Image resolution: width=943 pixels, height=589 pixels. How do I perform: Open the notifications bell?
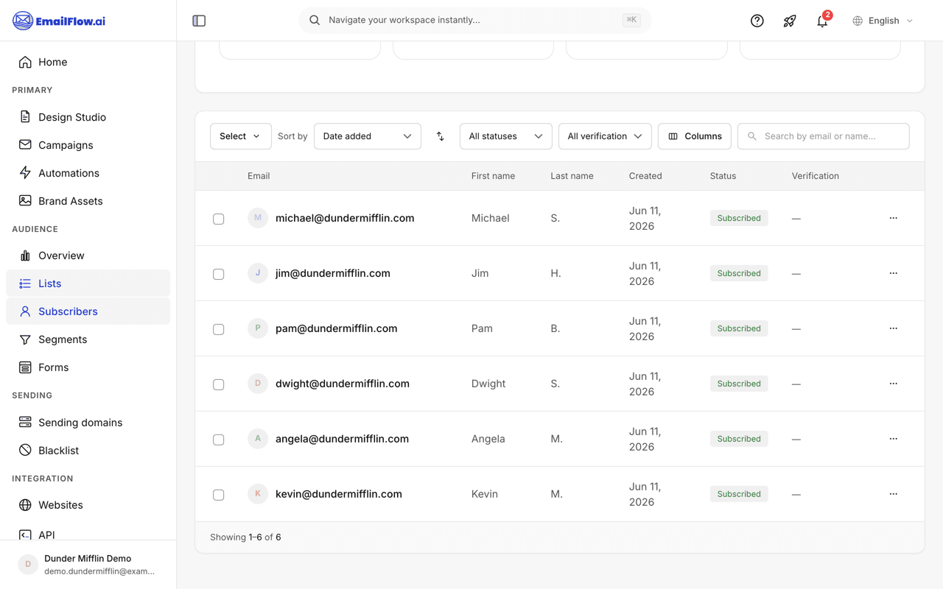(x=822, y=21)
